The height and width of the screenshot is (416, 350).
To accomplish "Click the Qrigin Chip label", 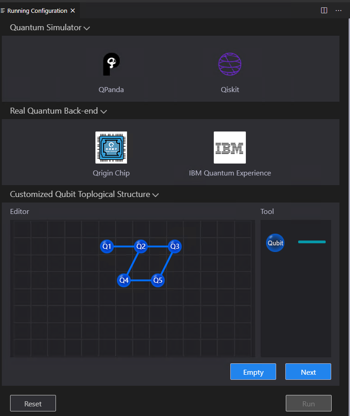I will tap(111, 173).
